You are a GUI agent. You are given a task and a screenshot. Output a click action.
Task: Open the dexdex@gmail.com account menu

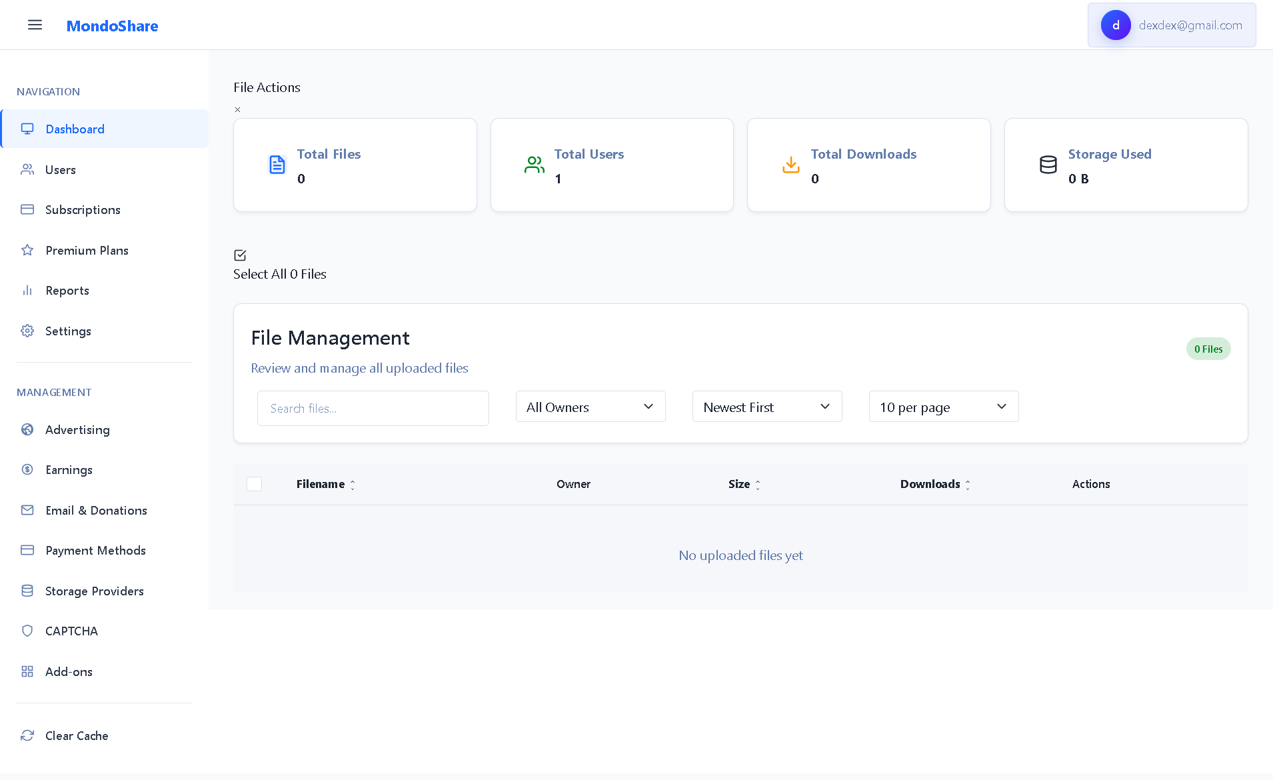(x=1172, y=25)
